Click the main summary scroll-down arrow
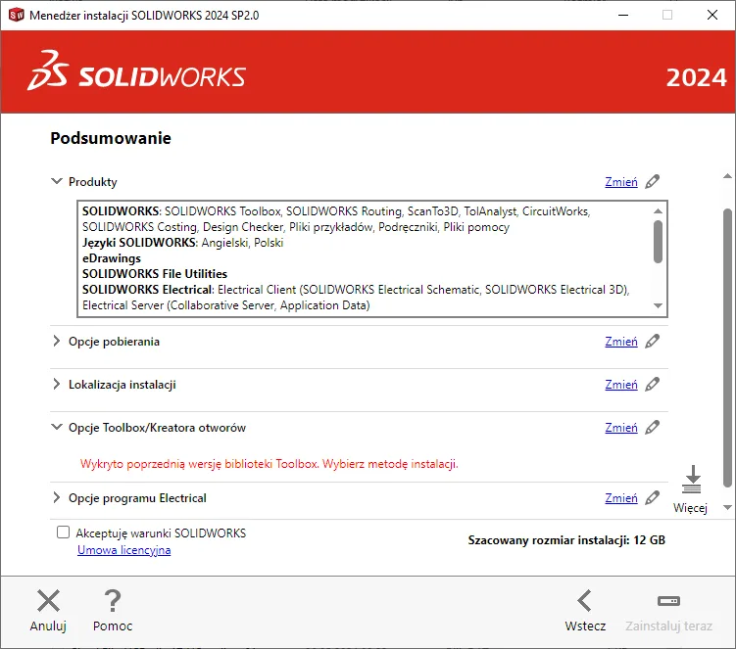The height and width of the screenshot is (649, 736). click(727, 507)
